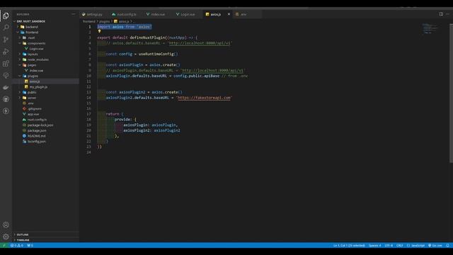Expand the server folder

(x=32, y=98)
